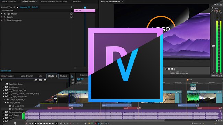Select the Title 13 clip bar
This screenshot has height=125, width=223.
tap(84, 11)
